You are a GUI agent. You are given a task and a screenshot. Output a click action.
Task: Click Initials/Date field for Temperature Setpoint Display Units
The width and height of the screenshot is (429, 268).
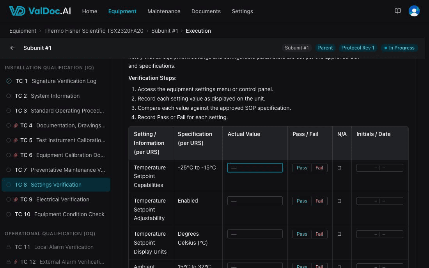coord(380,234)
